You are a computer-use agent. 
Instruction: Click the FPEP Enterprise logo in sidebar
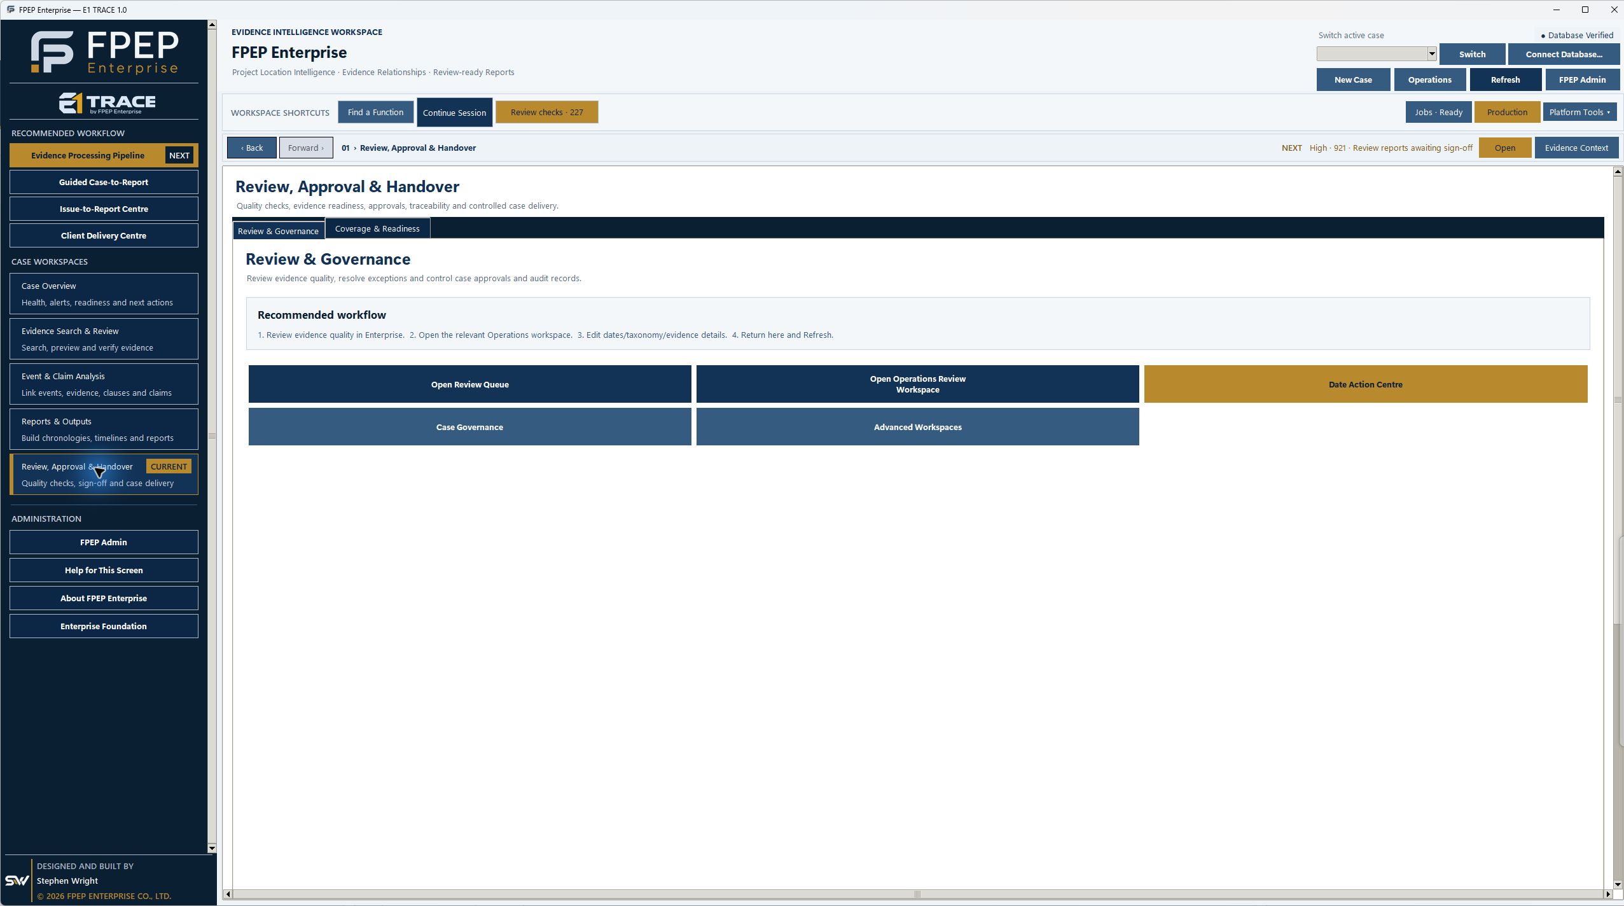pos(104,52)
